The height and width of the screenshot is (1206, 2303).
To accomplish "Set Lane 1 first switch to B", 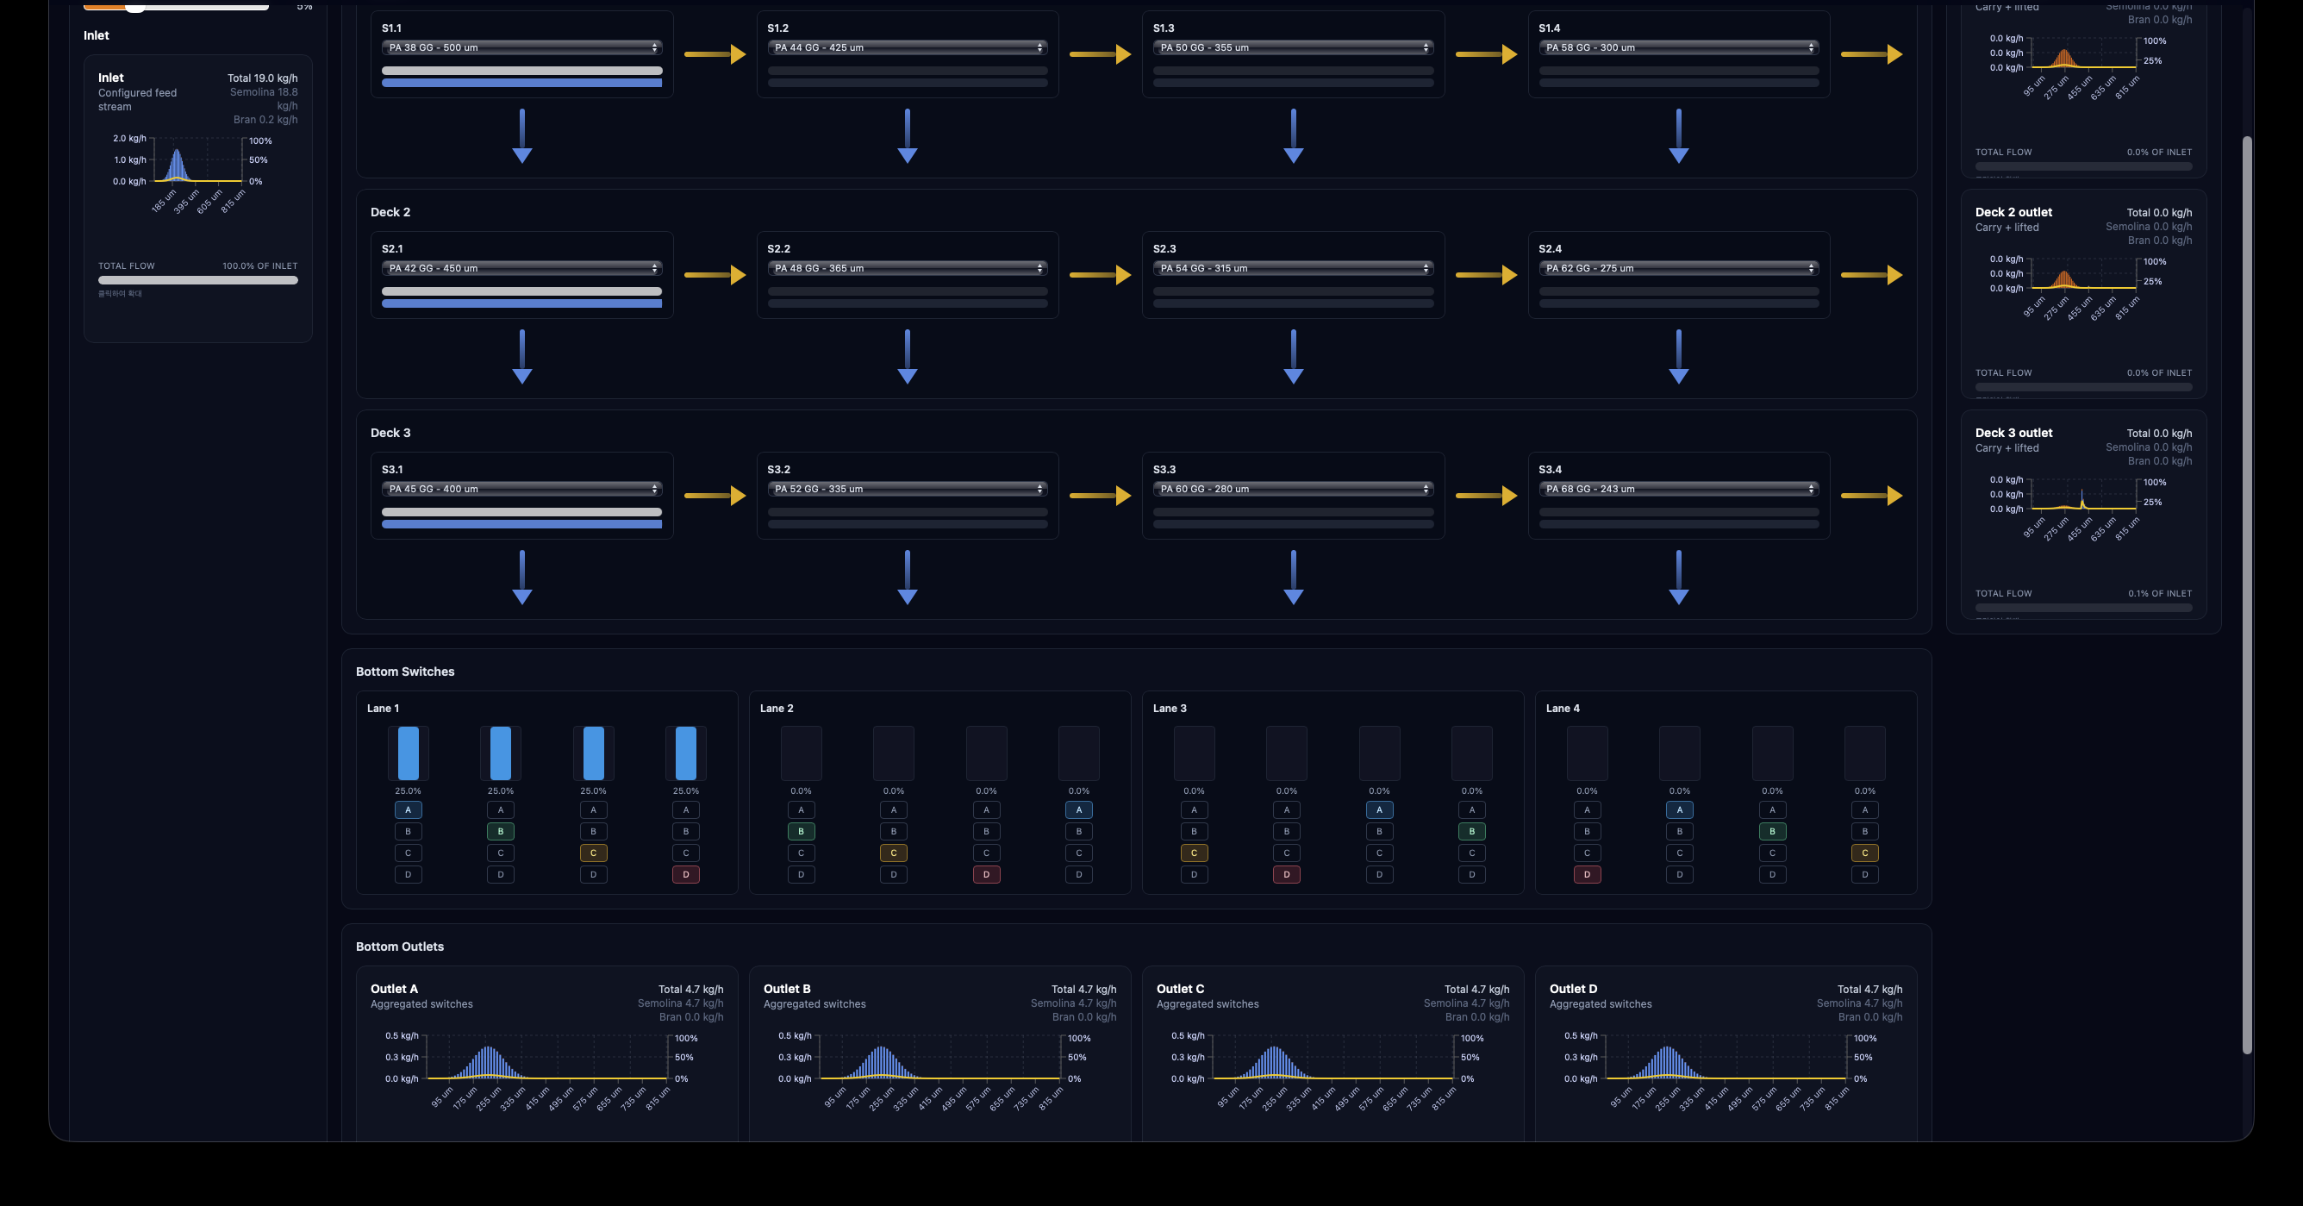I will pyautogui.click(x=408, y=831).
